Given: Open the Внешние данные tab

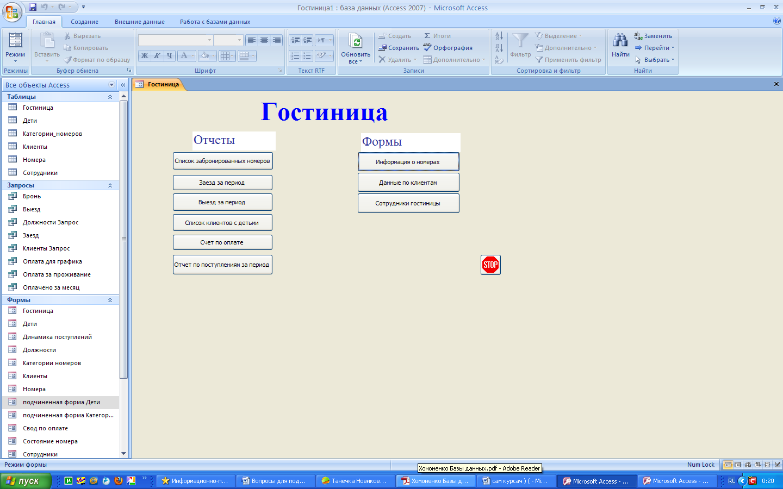Looking at the screenshot, I should pos(140,22).
